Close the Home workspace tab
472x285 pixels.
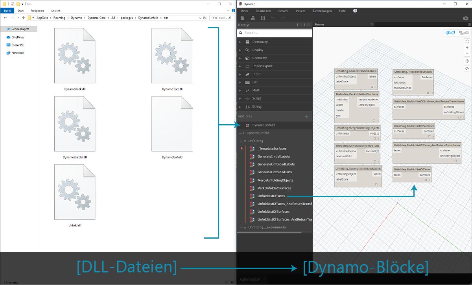click(x=371, y=24)
